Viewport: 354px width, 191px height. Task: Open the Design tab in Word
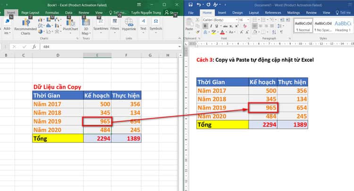[237, 13]
